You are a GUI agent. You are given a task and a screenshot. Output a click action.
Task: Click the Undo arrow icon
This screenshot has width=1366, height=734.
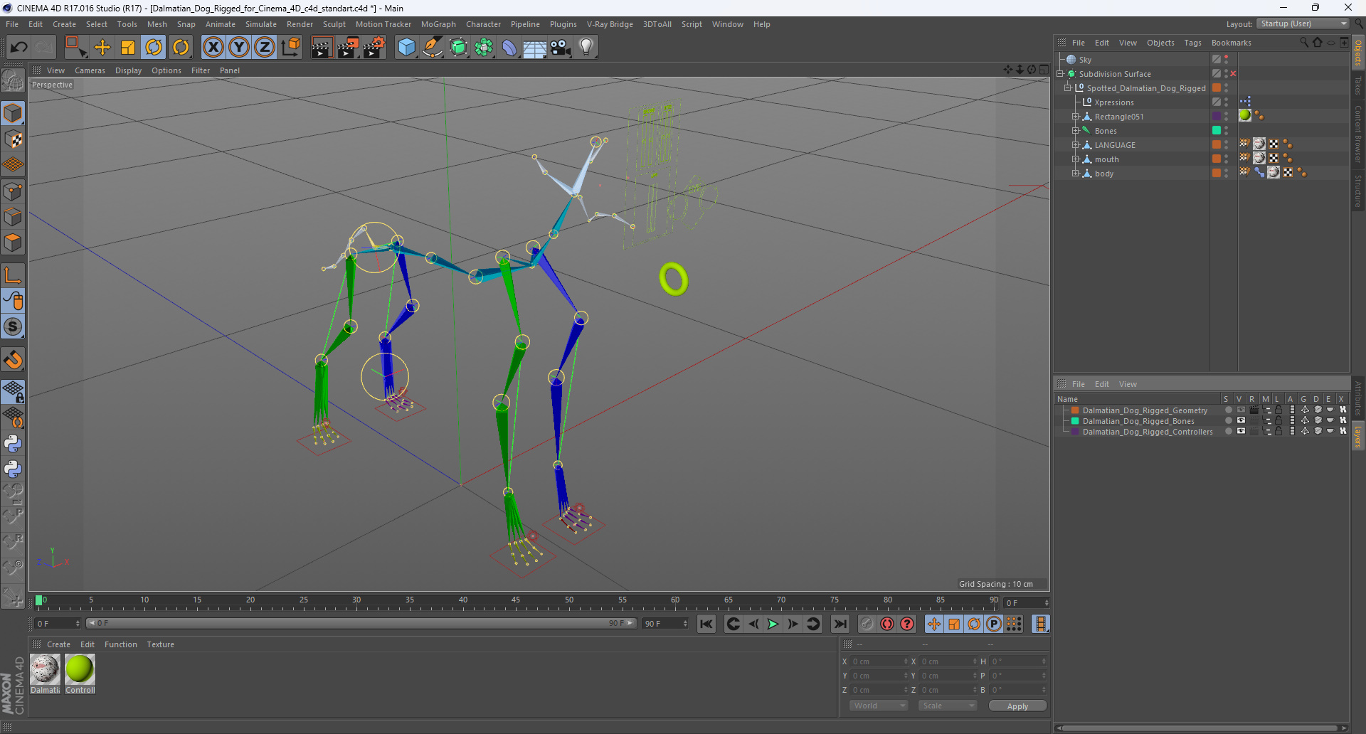pyautogui.click(x=19, y=47)
